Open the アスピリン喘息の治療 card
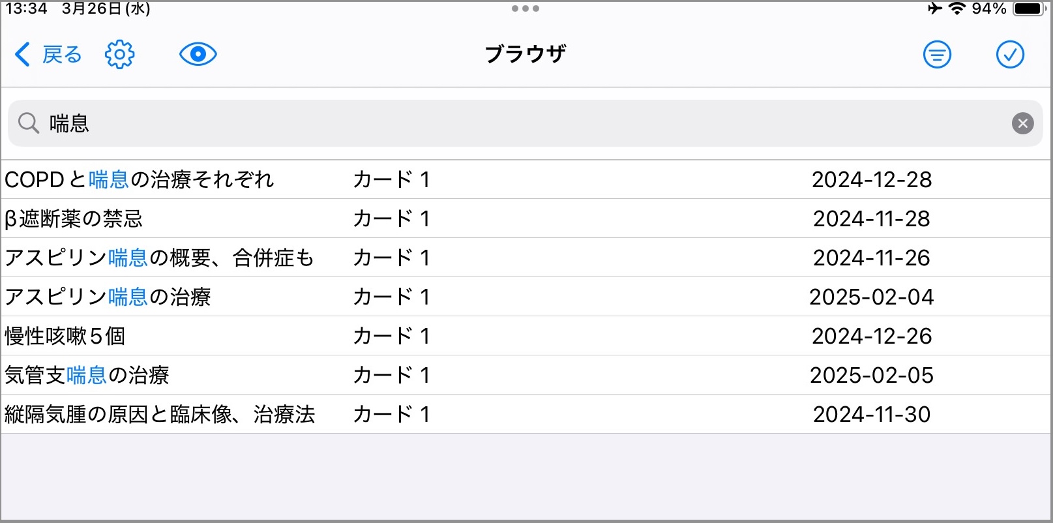Image resolution: width=1053 pixels, height=523 pixels. pyautogui.click(x=525, y=297)
